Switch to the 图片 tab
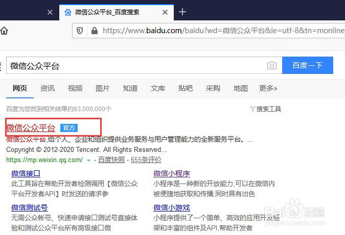 coord(103,88)
